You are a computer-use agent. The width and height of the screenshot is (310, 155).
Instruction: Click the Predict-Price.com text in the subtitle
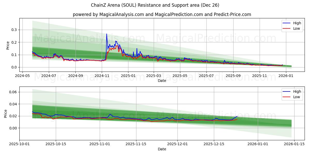tap(232, 15)
